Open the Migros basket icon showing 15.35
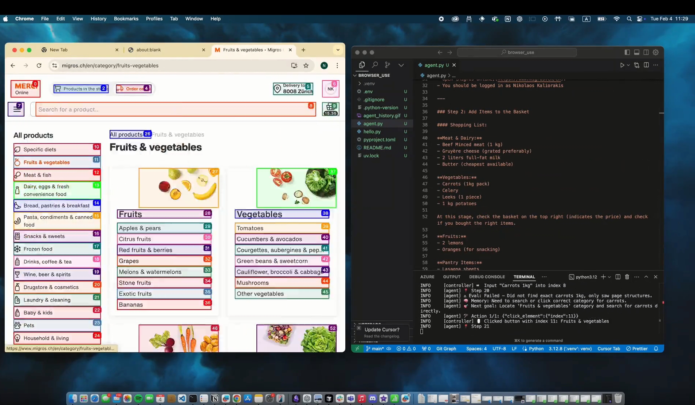The width and height of the screenshot is (695, 405). (331, 109)
